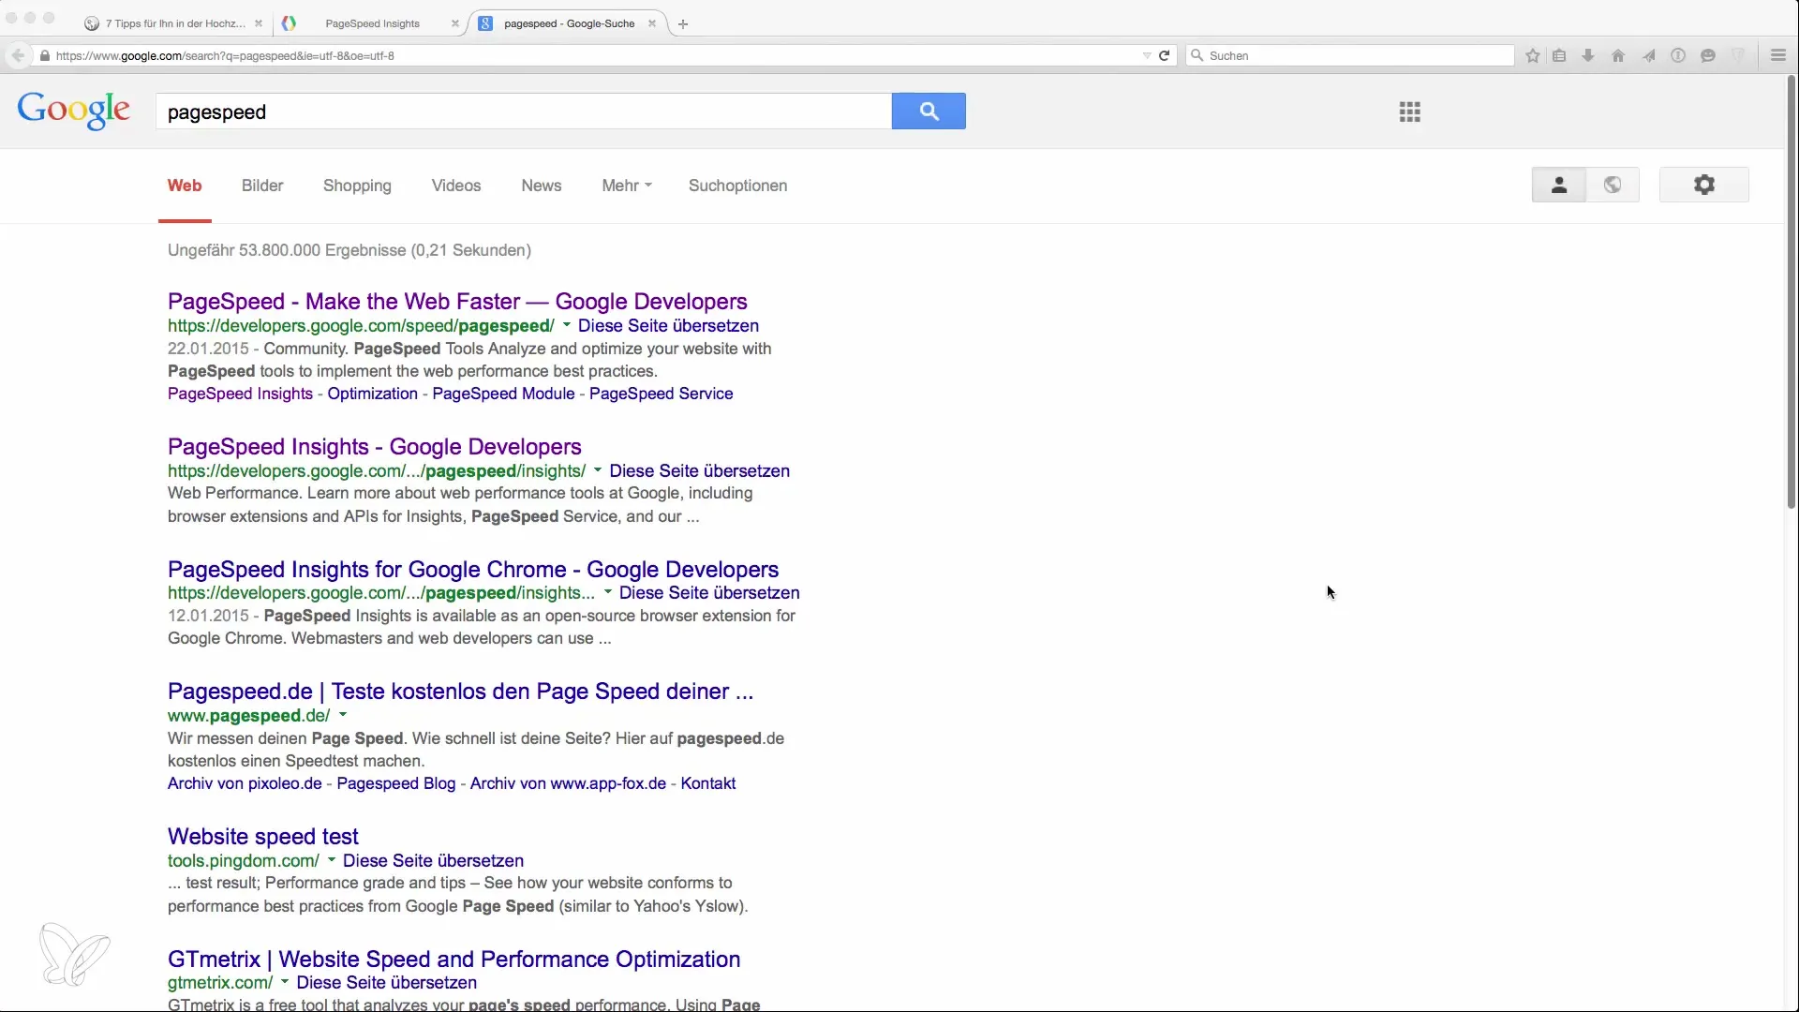Switch to the PageSpeed Insights tab

(x=372, y=23)
